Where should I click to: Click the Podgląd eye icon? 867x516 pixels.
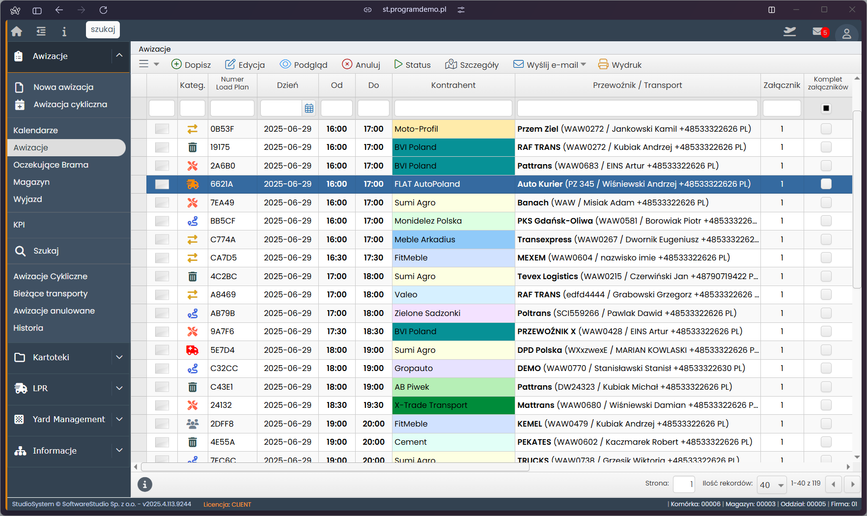click(285, 64)
